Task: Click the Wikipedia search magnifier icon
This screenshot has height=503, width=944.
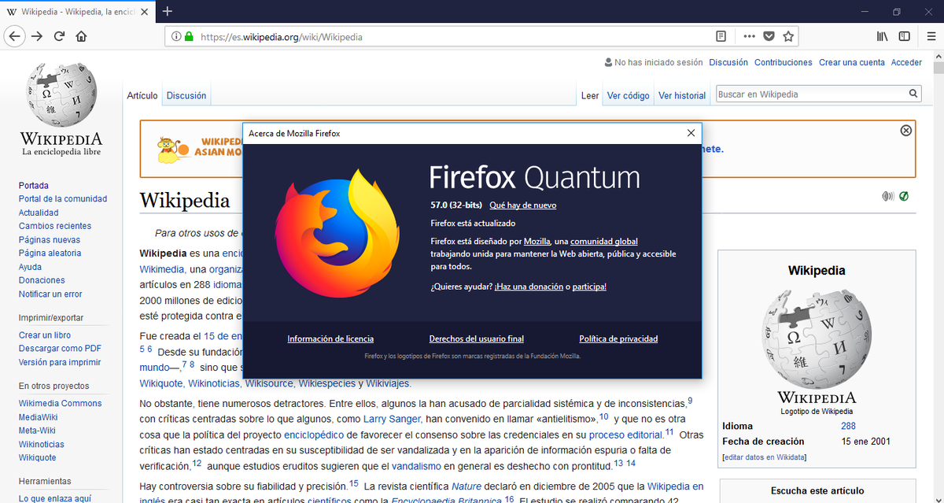Action: 913,94
